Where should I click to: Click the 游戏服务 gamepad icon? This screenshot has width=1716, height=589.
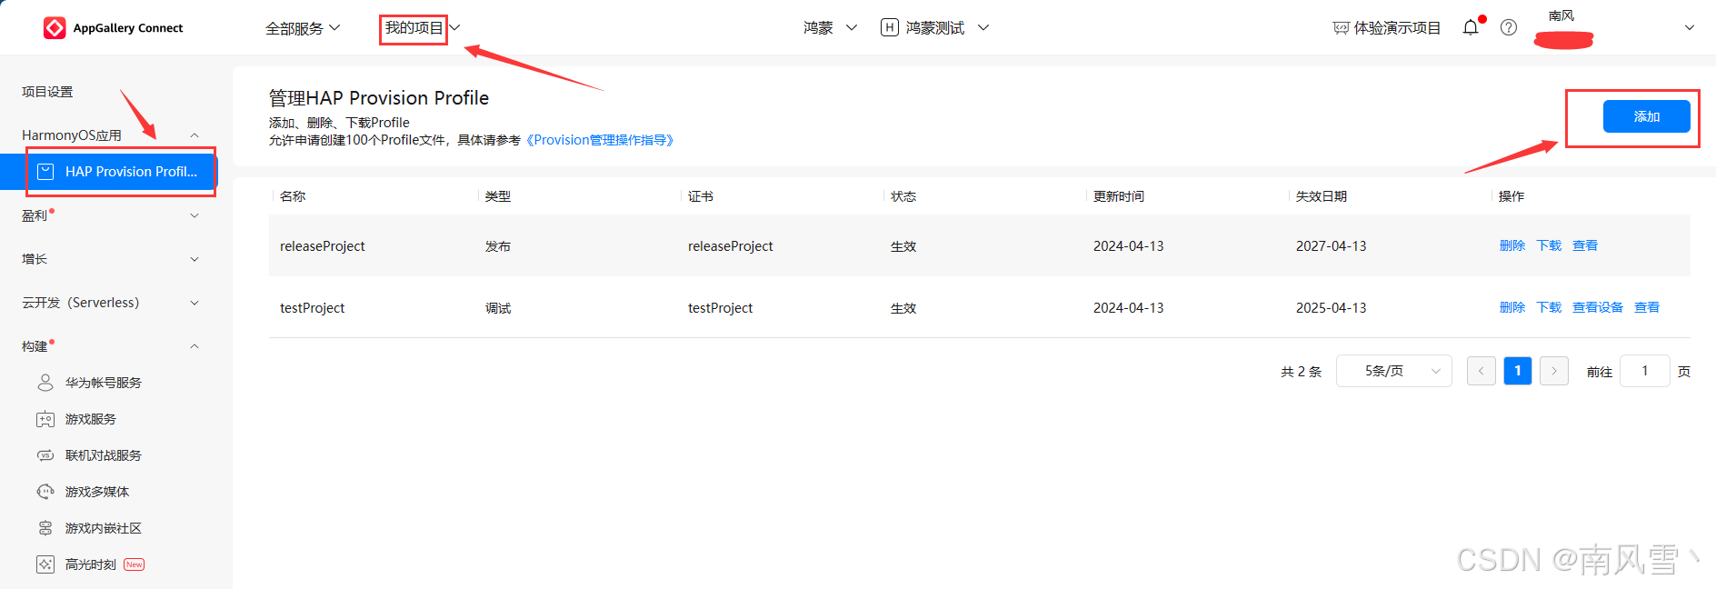tap(45, 419)
